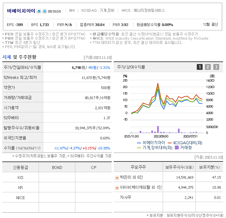
Task: Click the tallest purple volume bar
Action: 158,130
